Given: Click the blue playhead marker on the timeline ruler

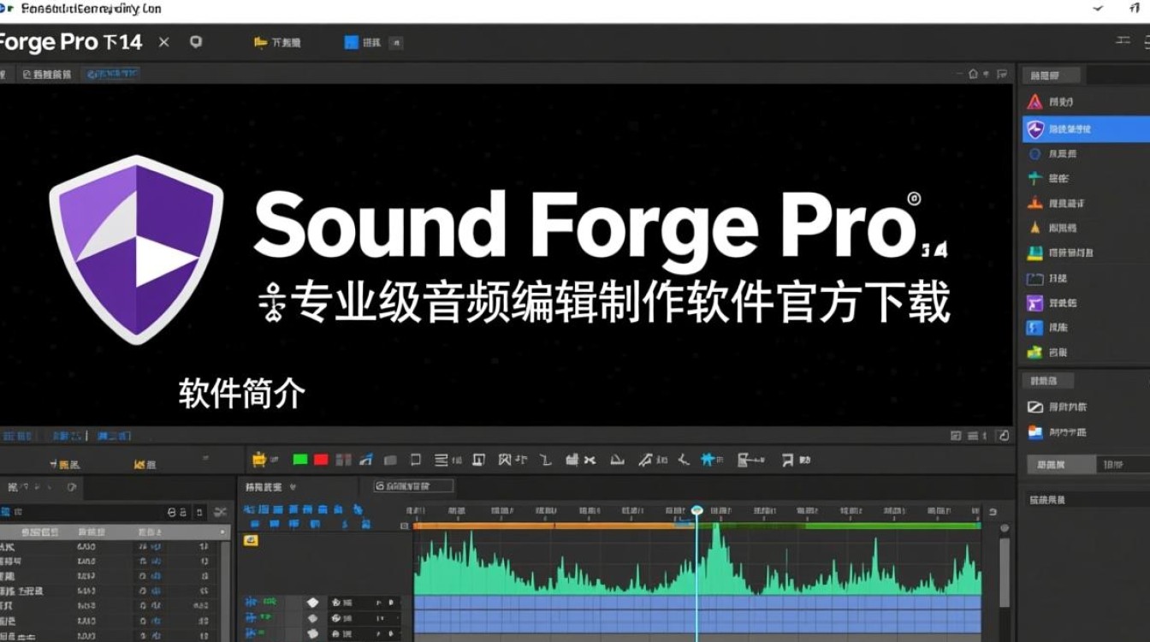Looking at the screenshot, I should click(x=697, y=508).
